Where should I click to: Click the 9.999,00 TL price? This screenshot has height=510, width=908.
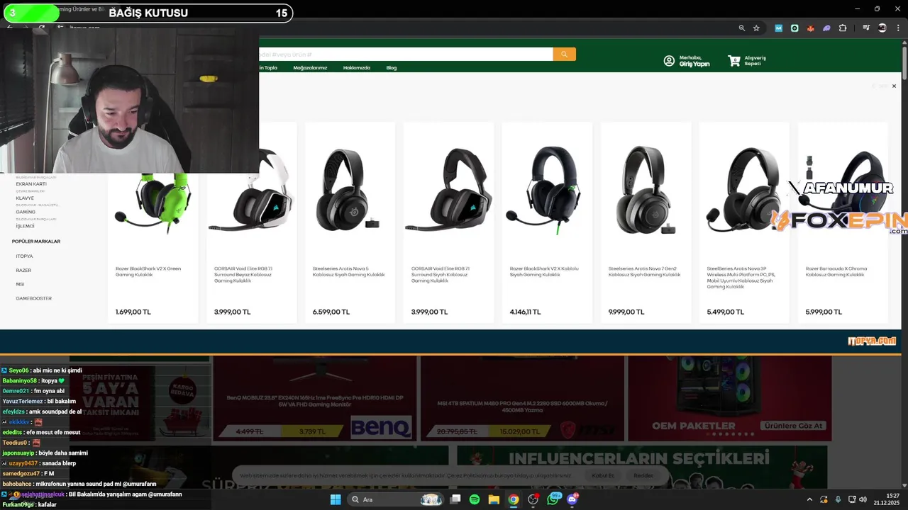pos(626,312)
